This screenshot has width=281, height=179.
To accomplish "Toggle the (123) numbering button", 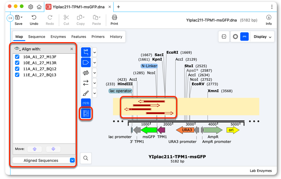I will (86, 103).
